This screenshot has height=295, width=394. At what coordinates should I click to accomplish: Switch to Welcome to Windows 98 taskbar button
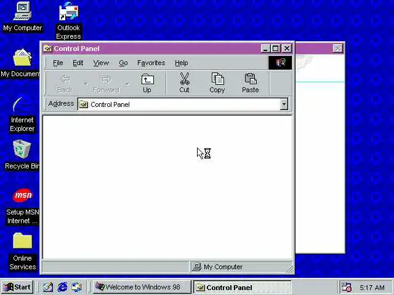[x=142, y=287]
